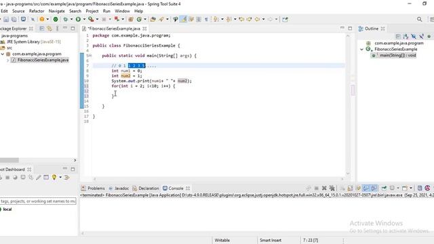Open the Window menu
Screen dimensions: 434x244
click(x=122, y=11)
